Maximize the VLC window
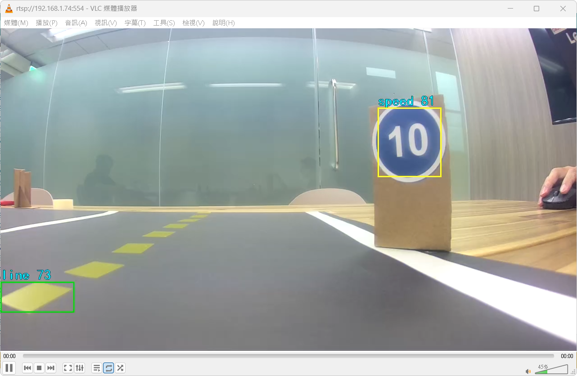This screenshot has width=577, height=376. 536,9
